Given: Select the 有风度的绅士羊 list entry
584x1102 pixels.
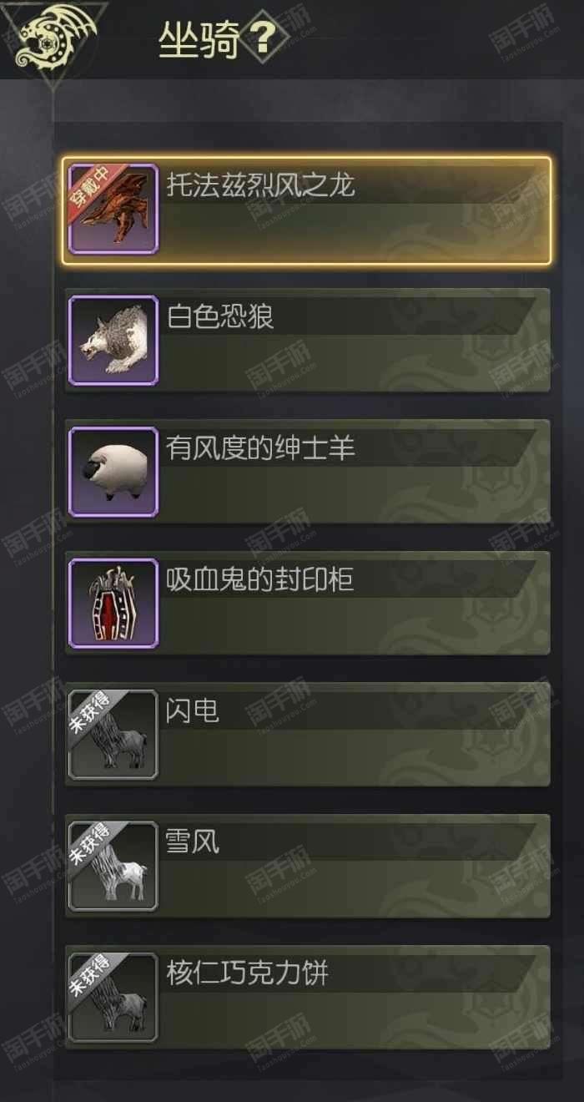Looking at the screenshot, I should point(307,472).
